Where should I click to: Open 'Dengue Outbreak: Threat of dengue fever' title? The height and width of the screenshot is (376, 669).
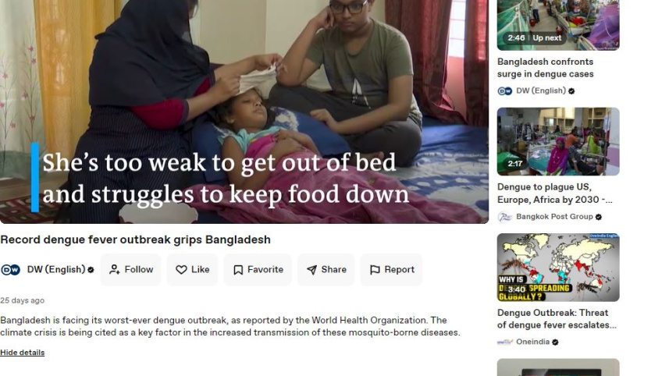[557, 319]
